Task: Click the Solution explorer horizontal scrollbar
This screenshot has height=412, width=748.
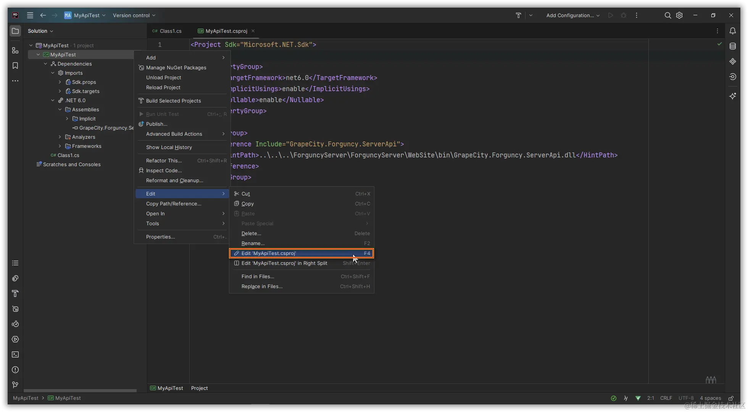Action: pyautogui.click(x=80, y=391)
